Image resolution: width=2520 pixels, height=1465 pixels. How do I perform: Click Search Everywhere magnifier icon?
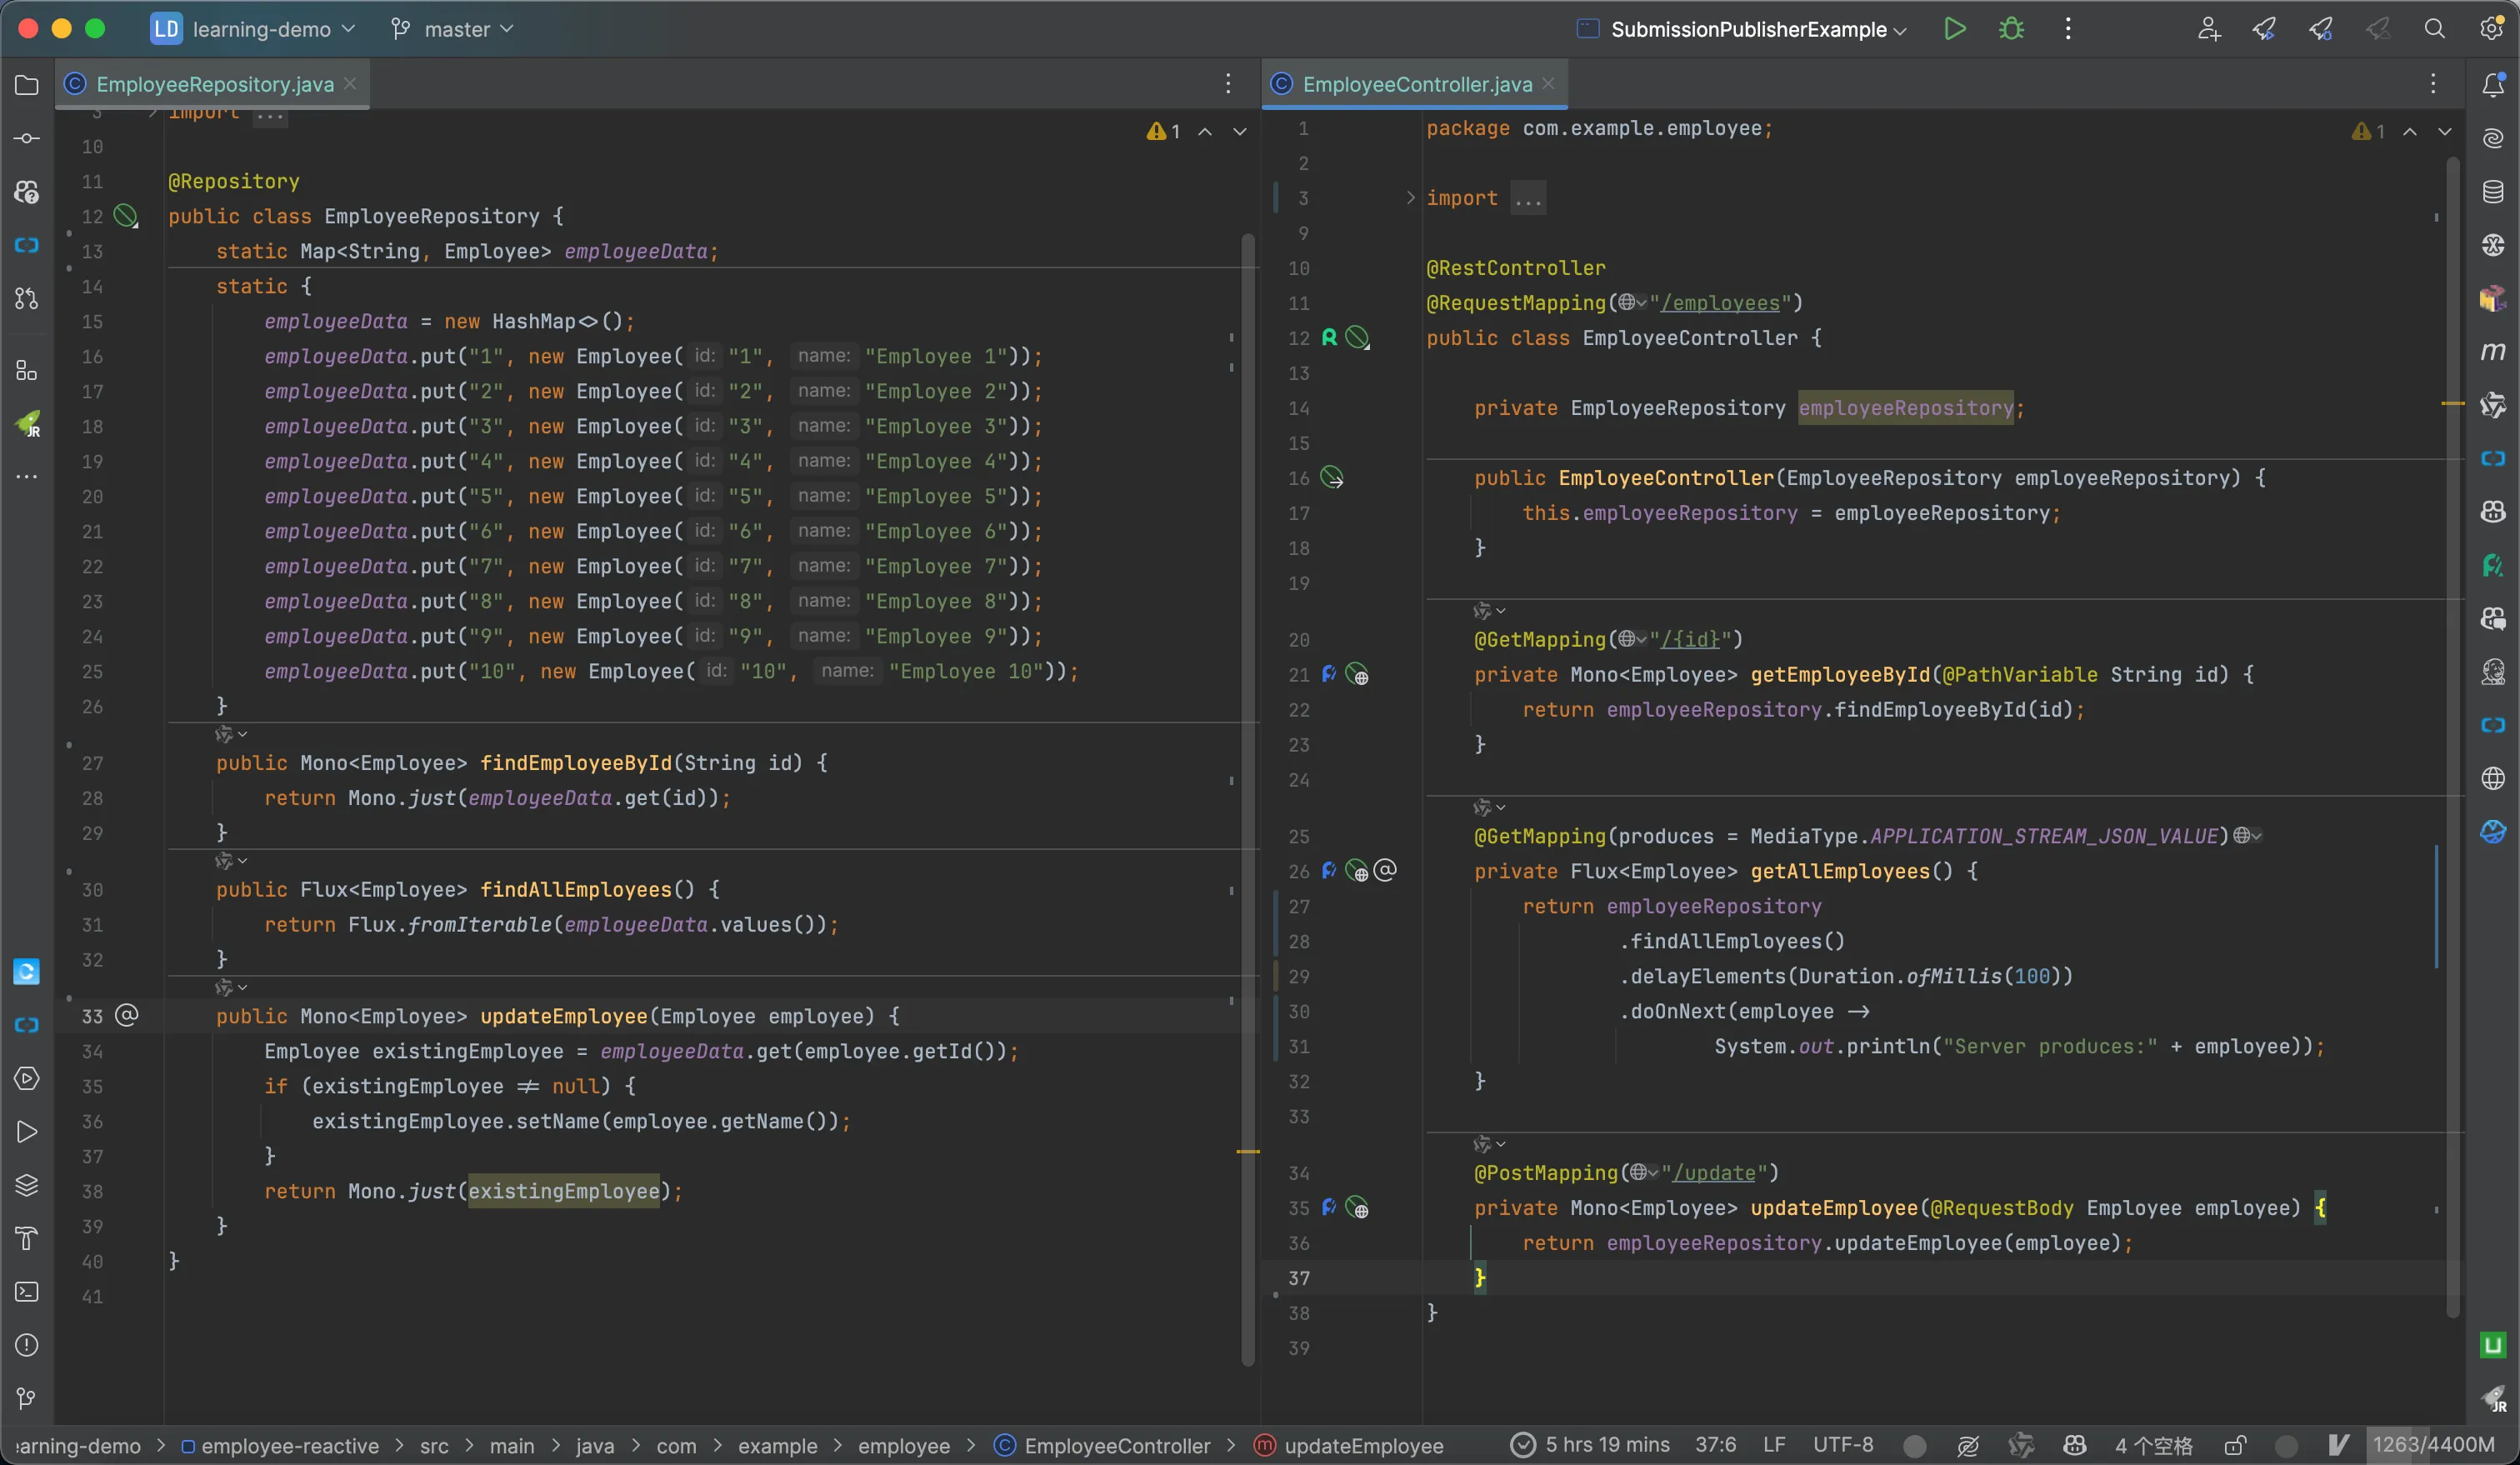(x=2434, y=29)
